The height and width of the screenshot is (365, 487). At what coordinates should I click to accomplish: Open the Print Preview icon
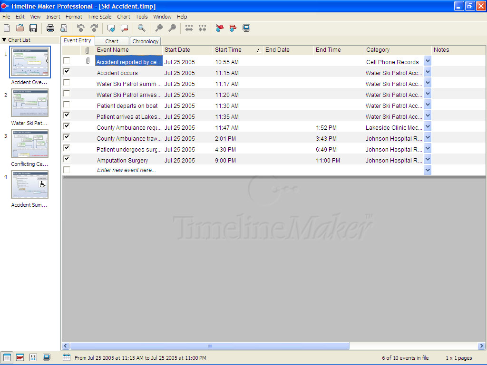pyautogui.click(x=64, y=28)
